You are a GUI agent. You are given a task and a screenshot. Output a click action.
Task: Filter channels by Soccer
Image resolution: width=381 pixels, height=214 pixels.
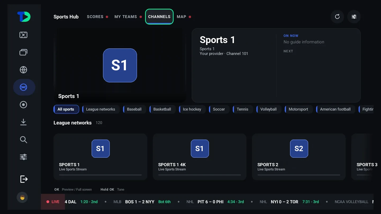click(x=219, y=109)
